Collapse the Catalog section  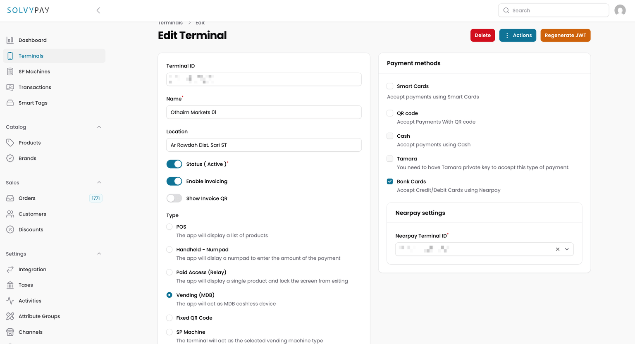(99, 127)
